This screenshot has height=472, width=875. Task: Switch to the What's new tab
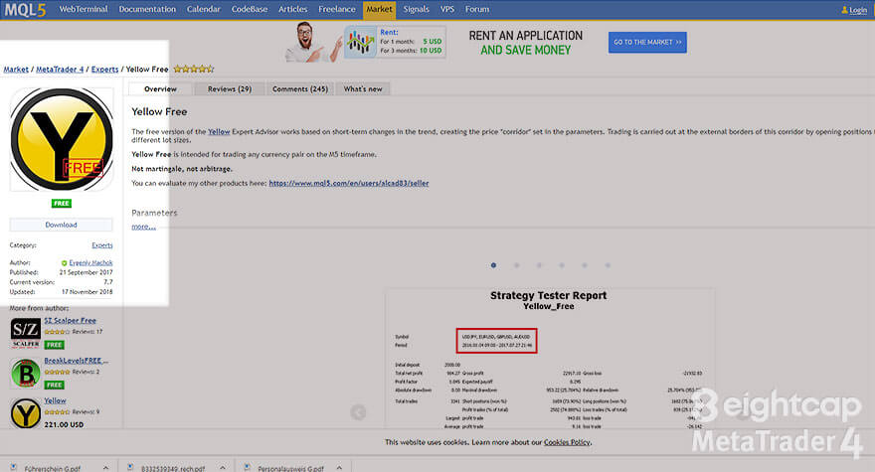363,89
